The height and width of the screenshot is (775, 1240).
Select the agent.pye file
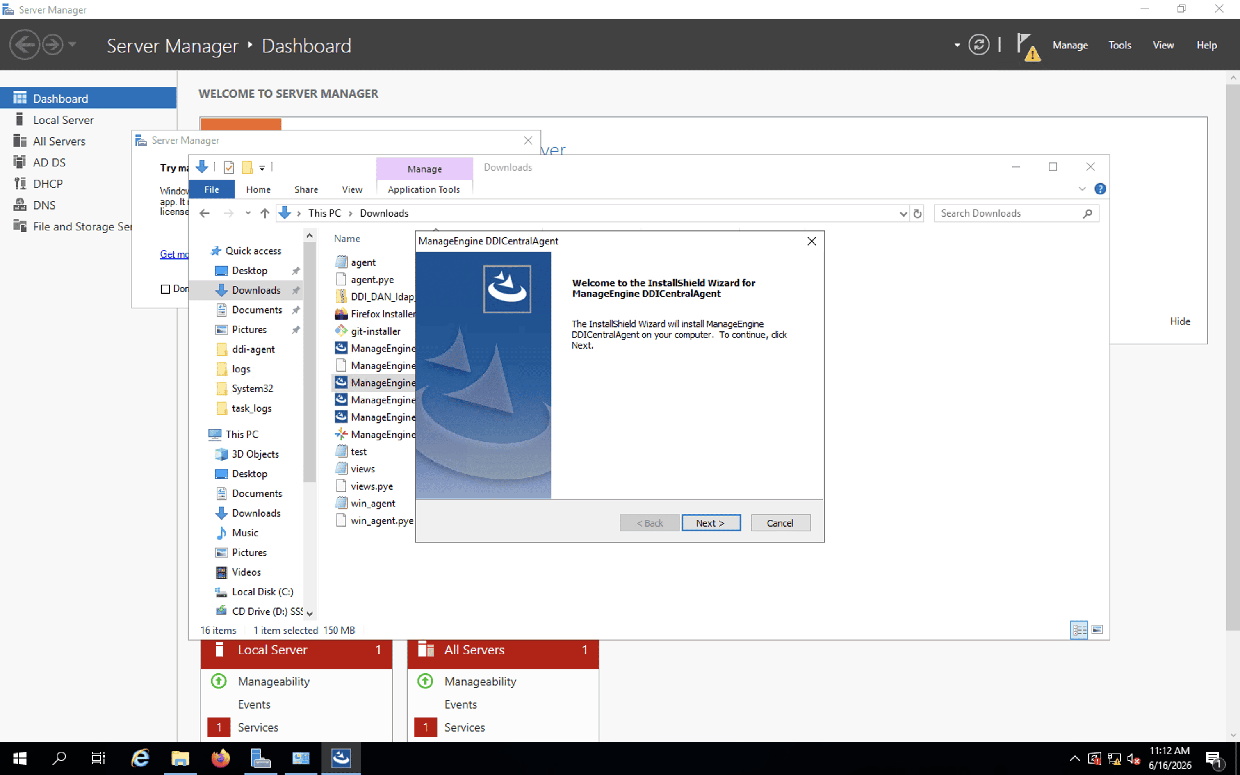(372, 279)
